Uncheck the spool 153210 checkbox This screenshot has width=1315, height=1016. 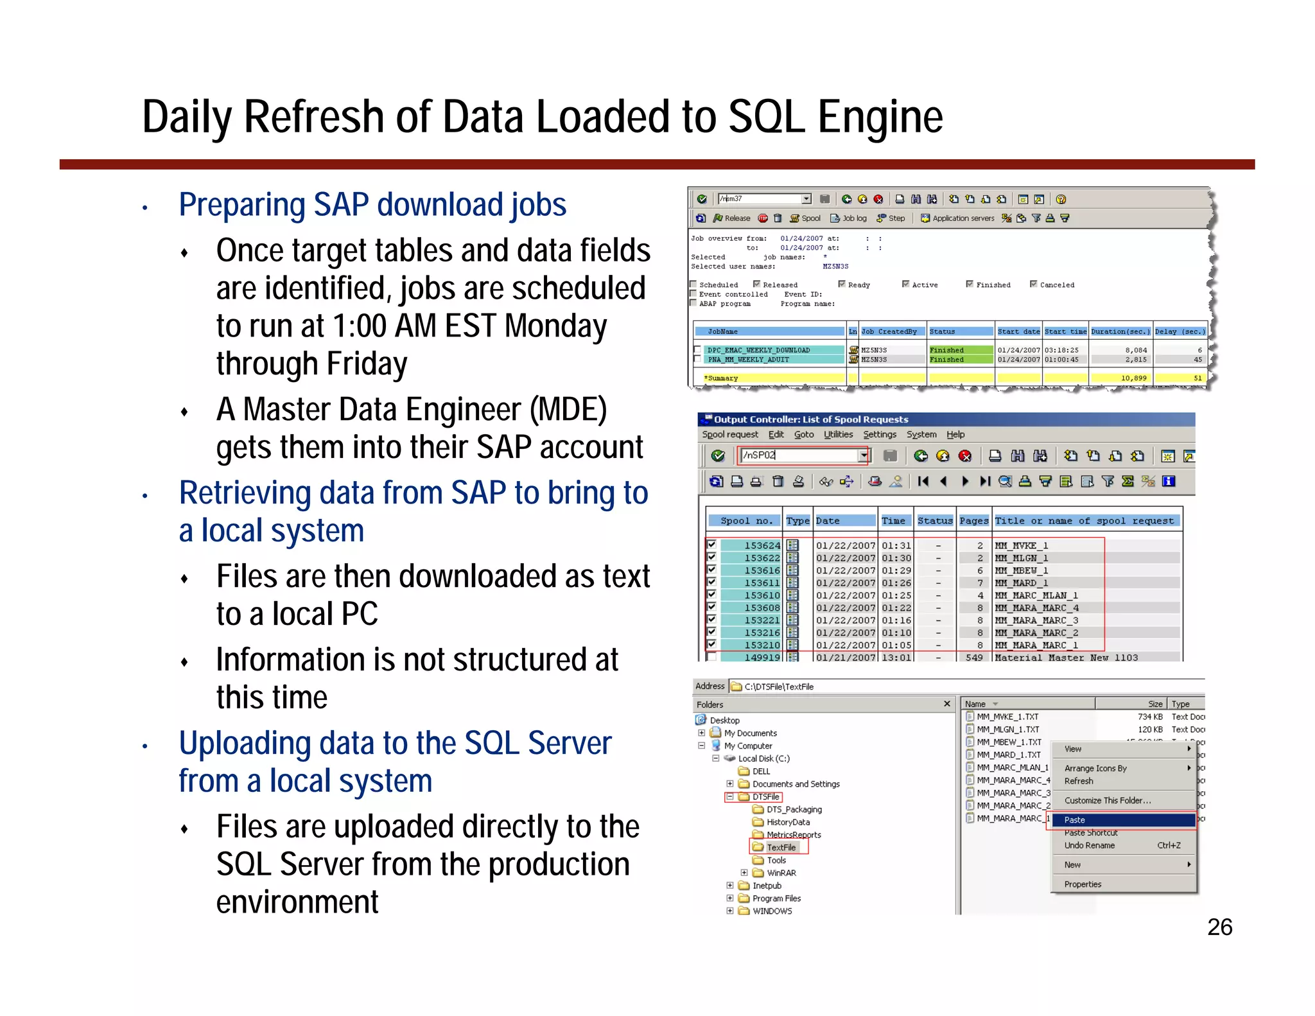coord(711,644)
